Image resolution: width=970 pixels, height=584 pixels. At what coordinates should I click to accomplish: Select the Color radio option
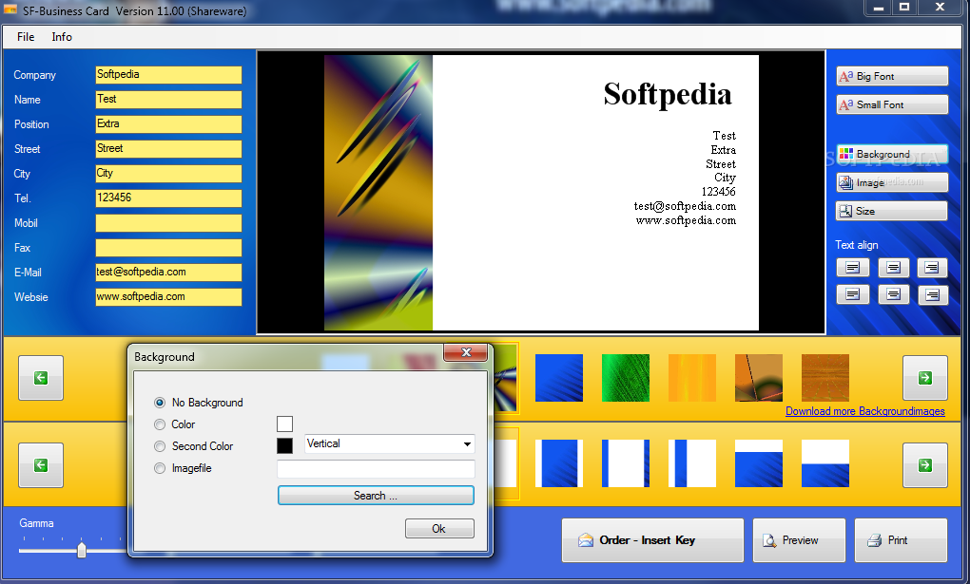(174, 424)
